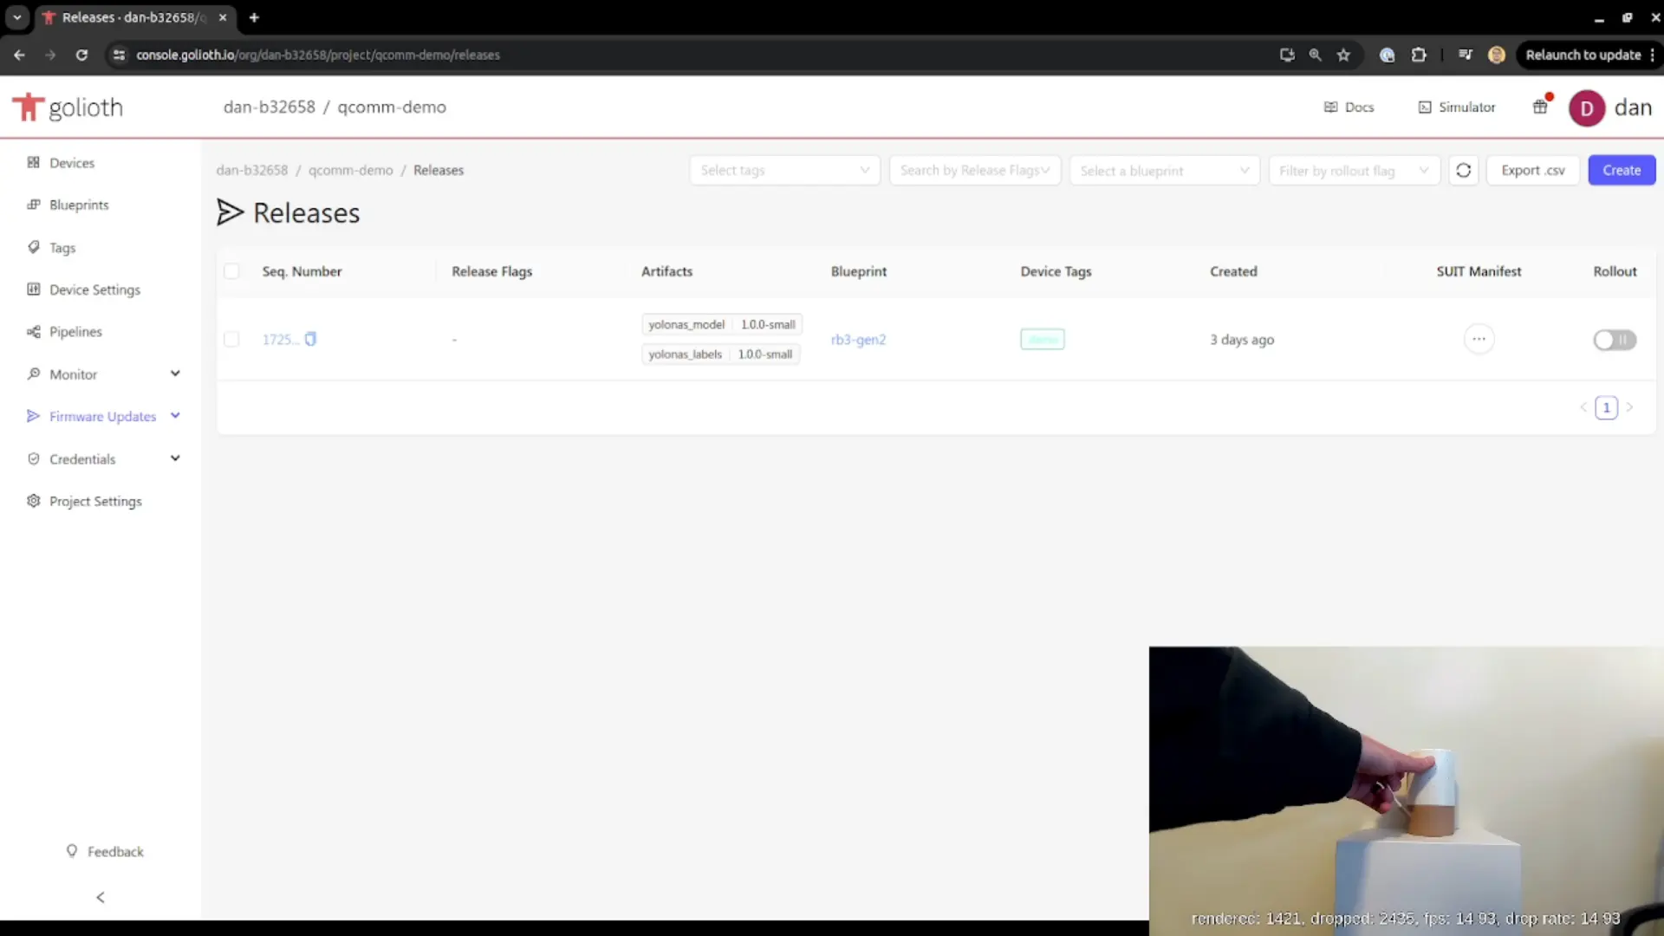Image resolution: width=1664 pixels, height=936 pixels.
Task: Click the refresh icon next to filters
Action: 1464,169
